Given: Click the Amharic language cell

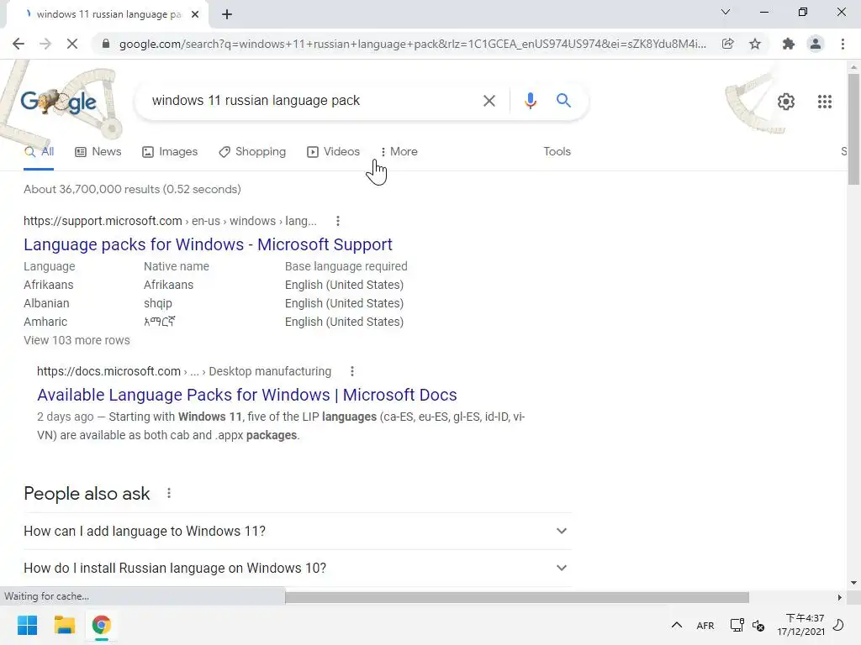Looking at the screenshot, I should point(45,322).
